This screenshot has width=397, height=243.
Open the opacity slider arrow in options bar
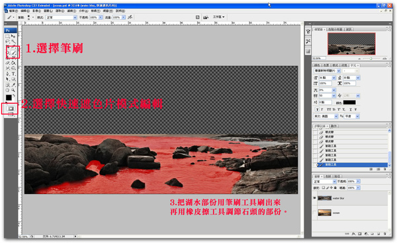[101, 17]
